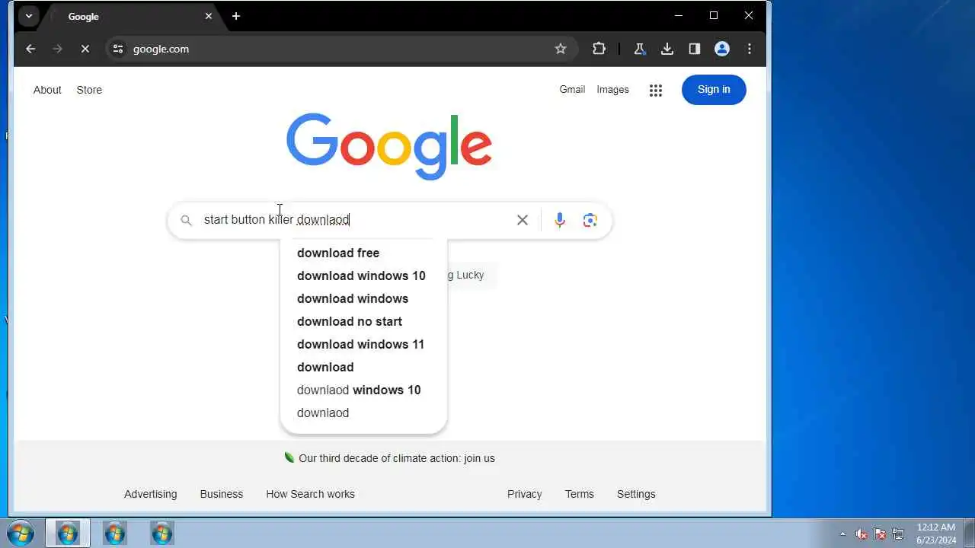975x548 pixels.
Task: Open the Google apps grid icon
Action: 656,90
